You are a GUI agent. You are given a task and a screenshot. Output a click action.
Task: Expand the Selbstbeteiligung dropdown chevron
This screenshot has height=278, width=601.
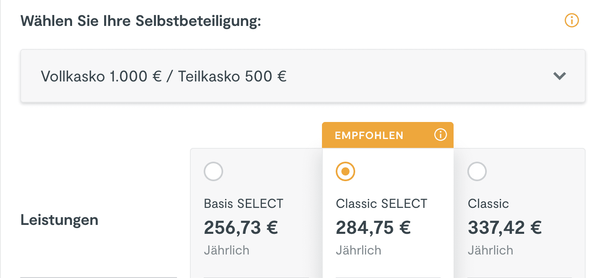click(x=559, y=76)
